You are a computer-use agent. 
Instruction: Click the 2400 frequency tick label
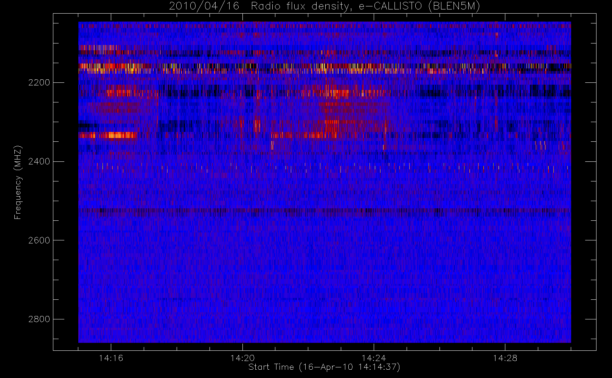pos(39,162)
